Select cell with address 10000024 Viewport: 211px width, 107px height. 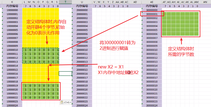coord(12,105)
